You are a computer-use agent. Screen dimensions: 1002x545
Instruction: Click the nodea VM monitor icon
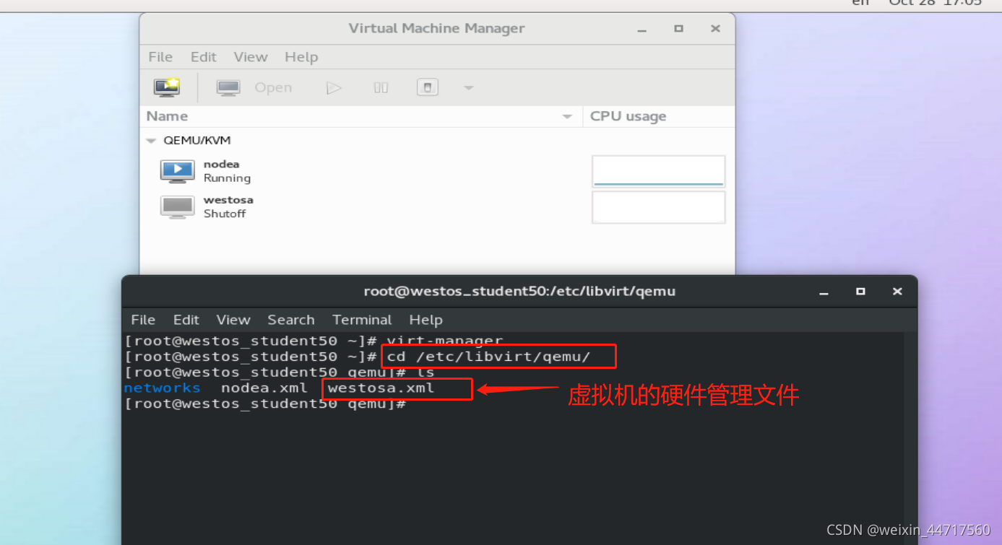click(177, 171)
